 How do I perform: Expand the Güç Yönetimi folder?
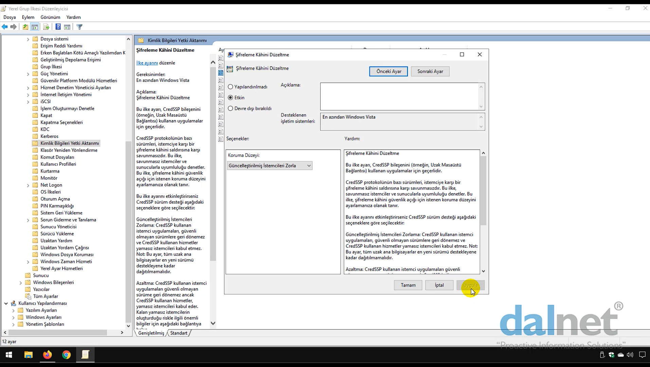tap(28, 74)
